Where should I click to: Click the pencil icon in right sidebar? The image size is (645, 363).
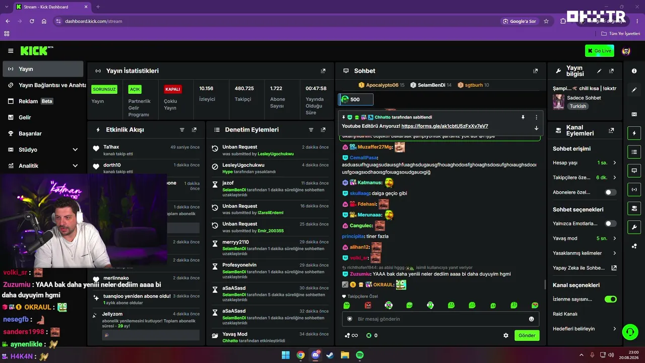coord(634,90)
